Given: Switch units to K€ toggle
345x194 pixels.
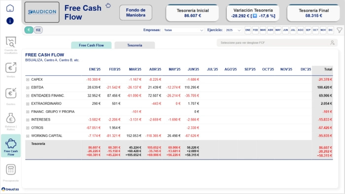Looking at the screenshot, I should (x=38, y=30).
